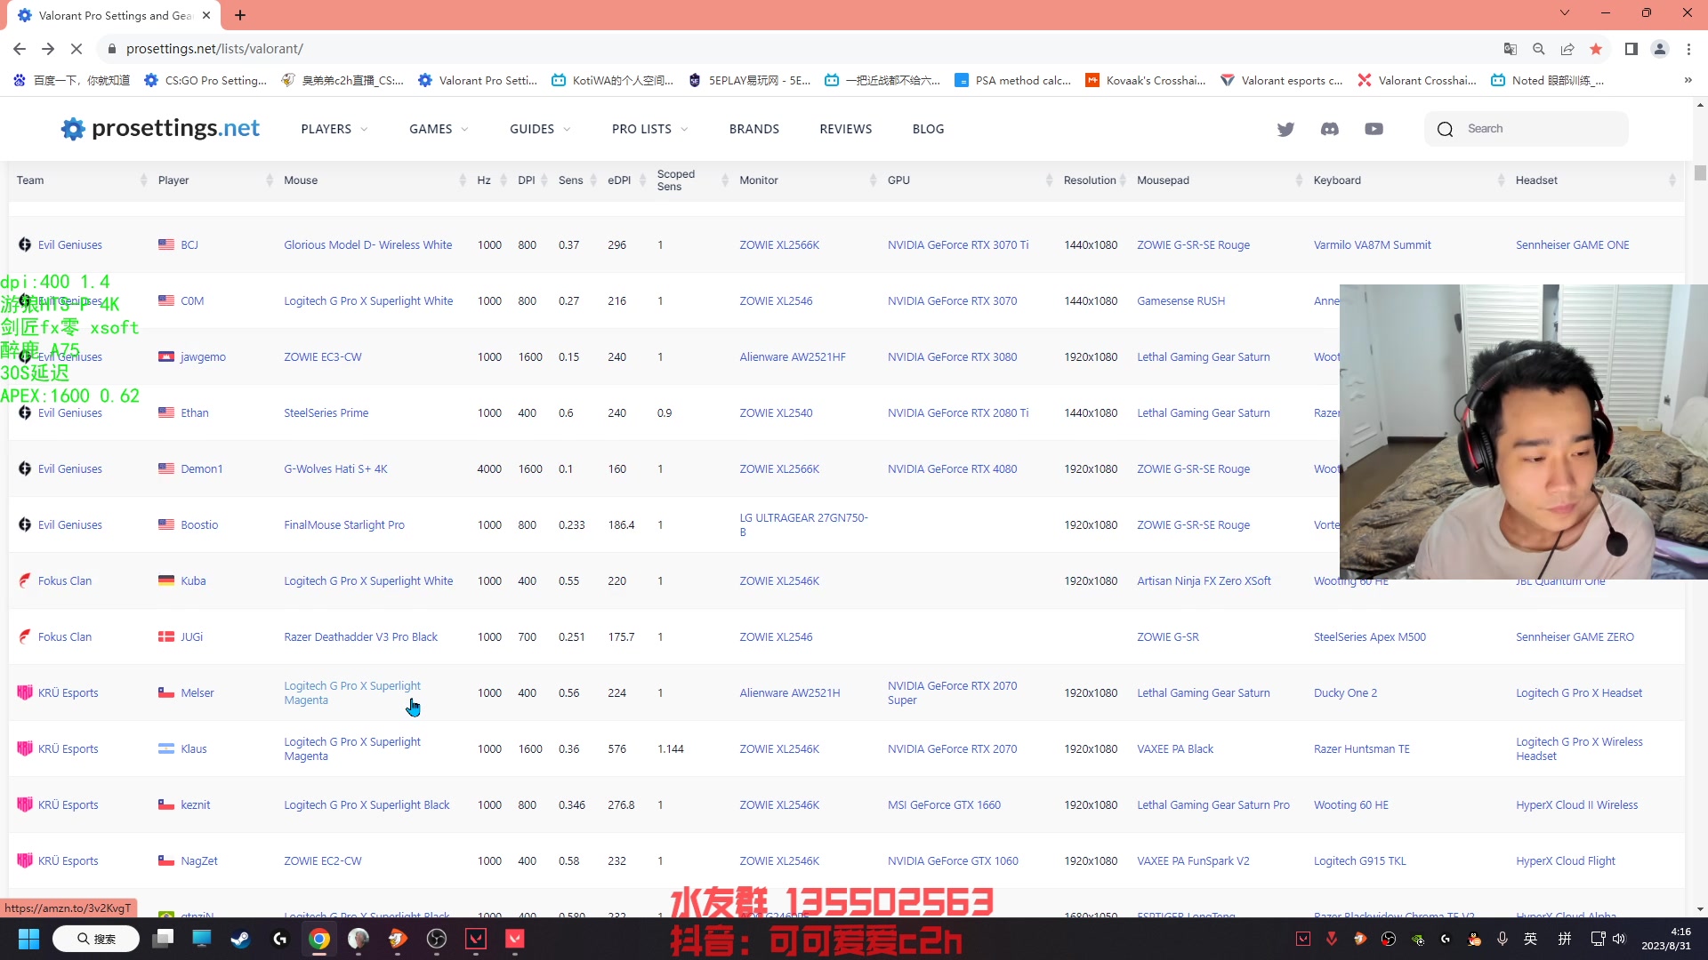Open the BRANDS menu item
Image resolution: width=1708 pixels, height=960 pixels.
(753, 129)
